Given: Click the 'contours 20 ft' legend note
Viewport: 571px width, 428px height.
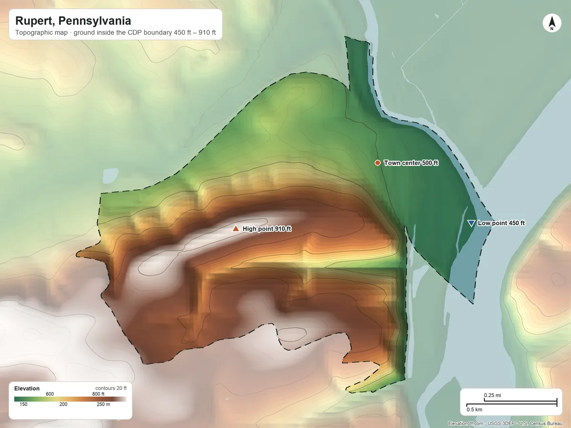Looking at the screenshot, I should [111, 388].
